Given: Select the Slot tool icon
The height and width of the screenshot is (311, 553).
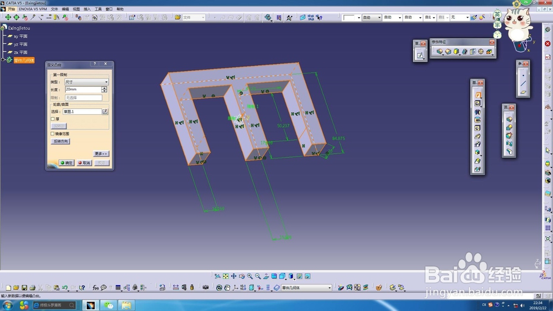Looking at the screenshot, I should (478, 144).
